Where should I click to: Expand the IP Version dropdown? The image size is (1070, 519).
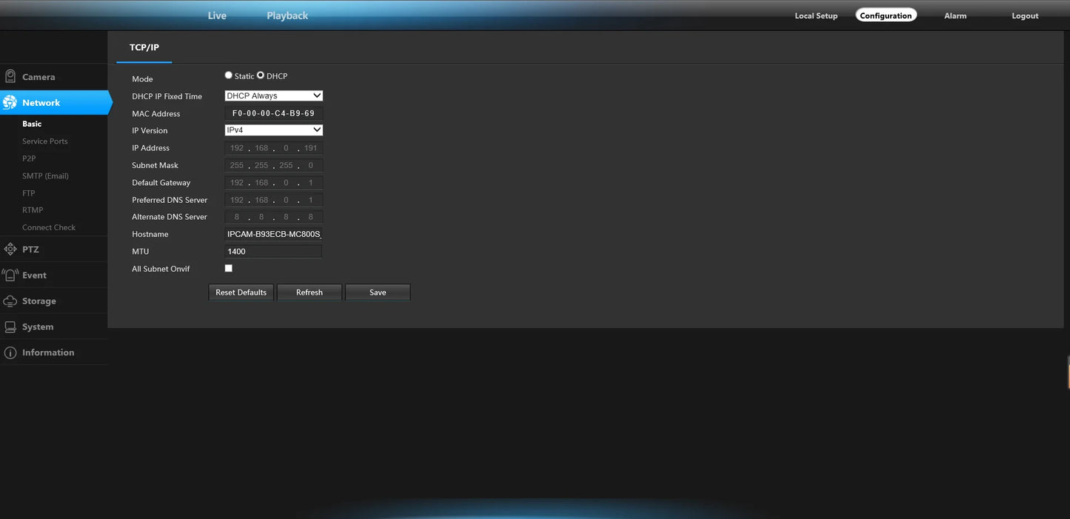[x=273, y=130]
